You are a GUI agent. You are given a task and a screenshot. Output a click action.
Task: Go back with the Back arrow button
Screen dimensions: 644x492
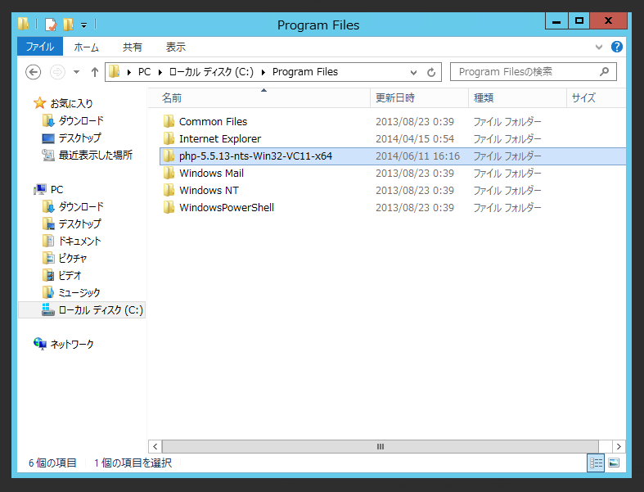34,72
